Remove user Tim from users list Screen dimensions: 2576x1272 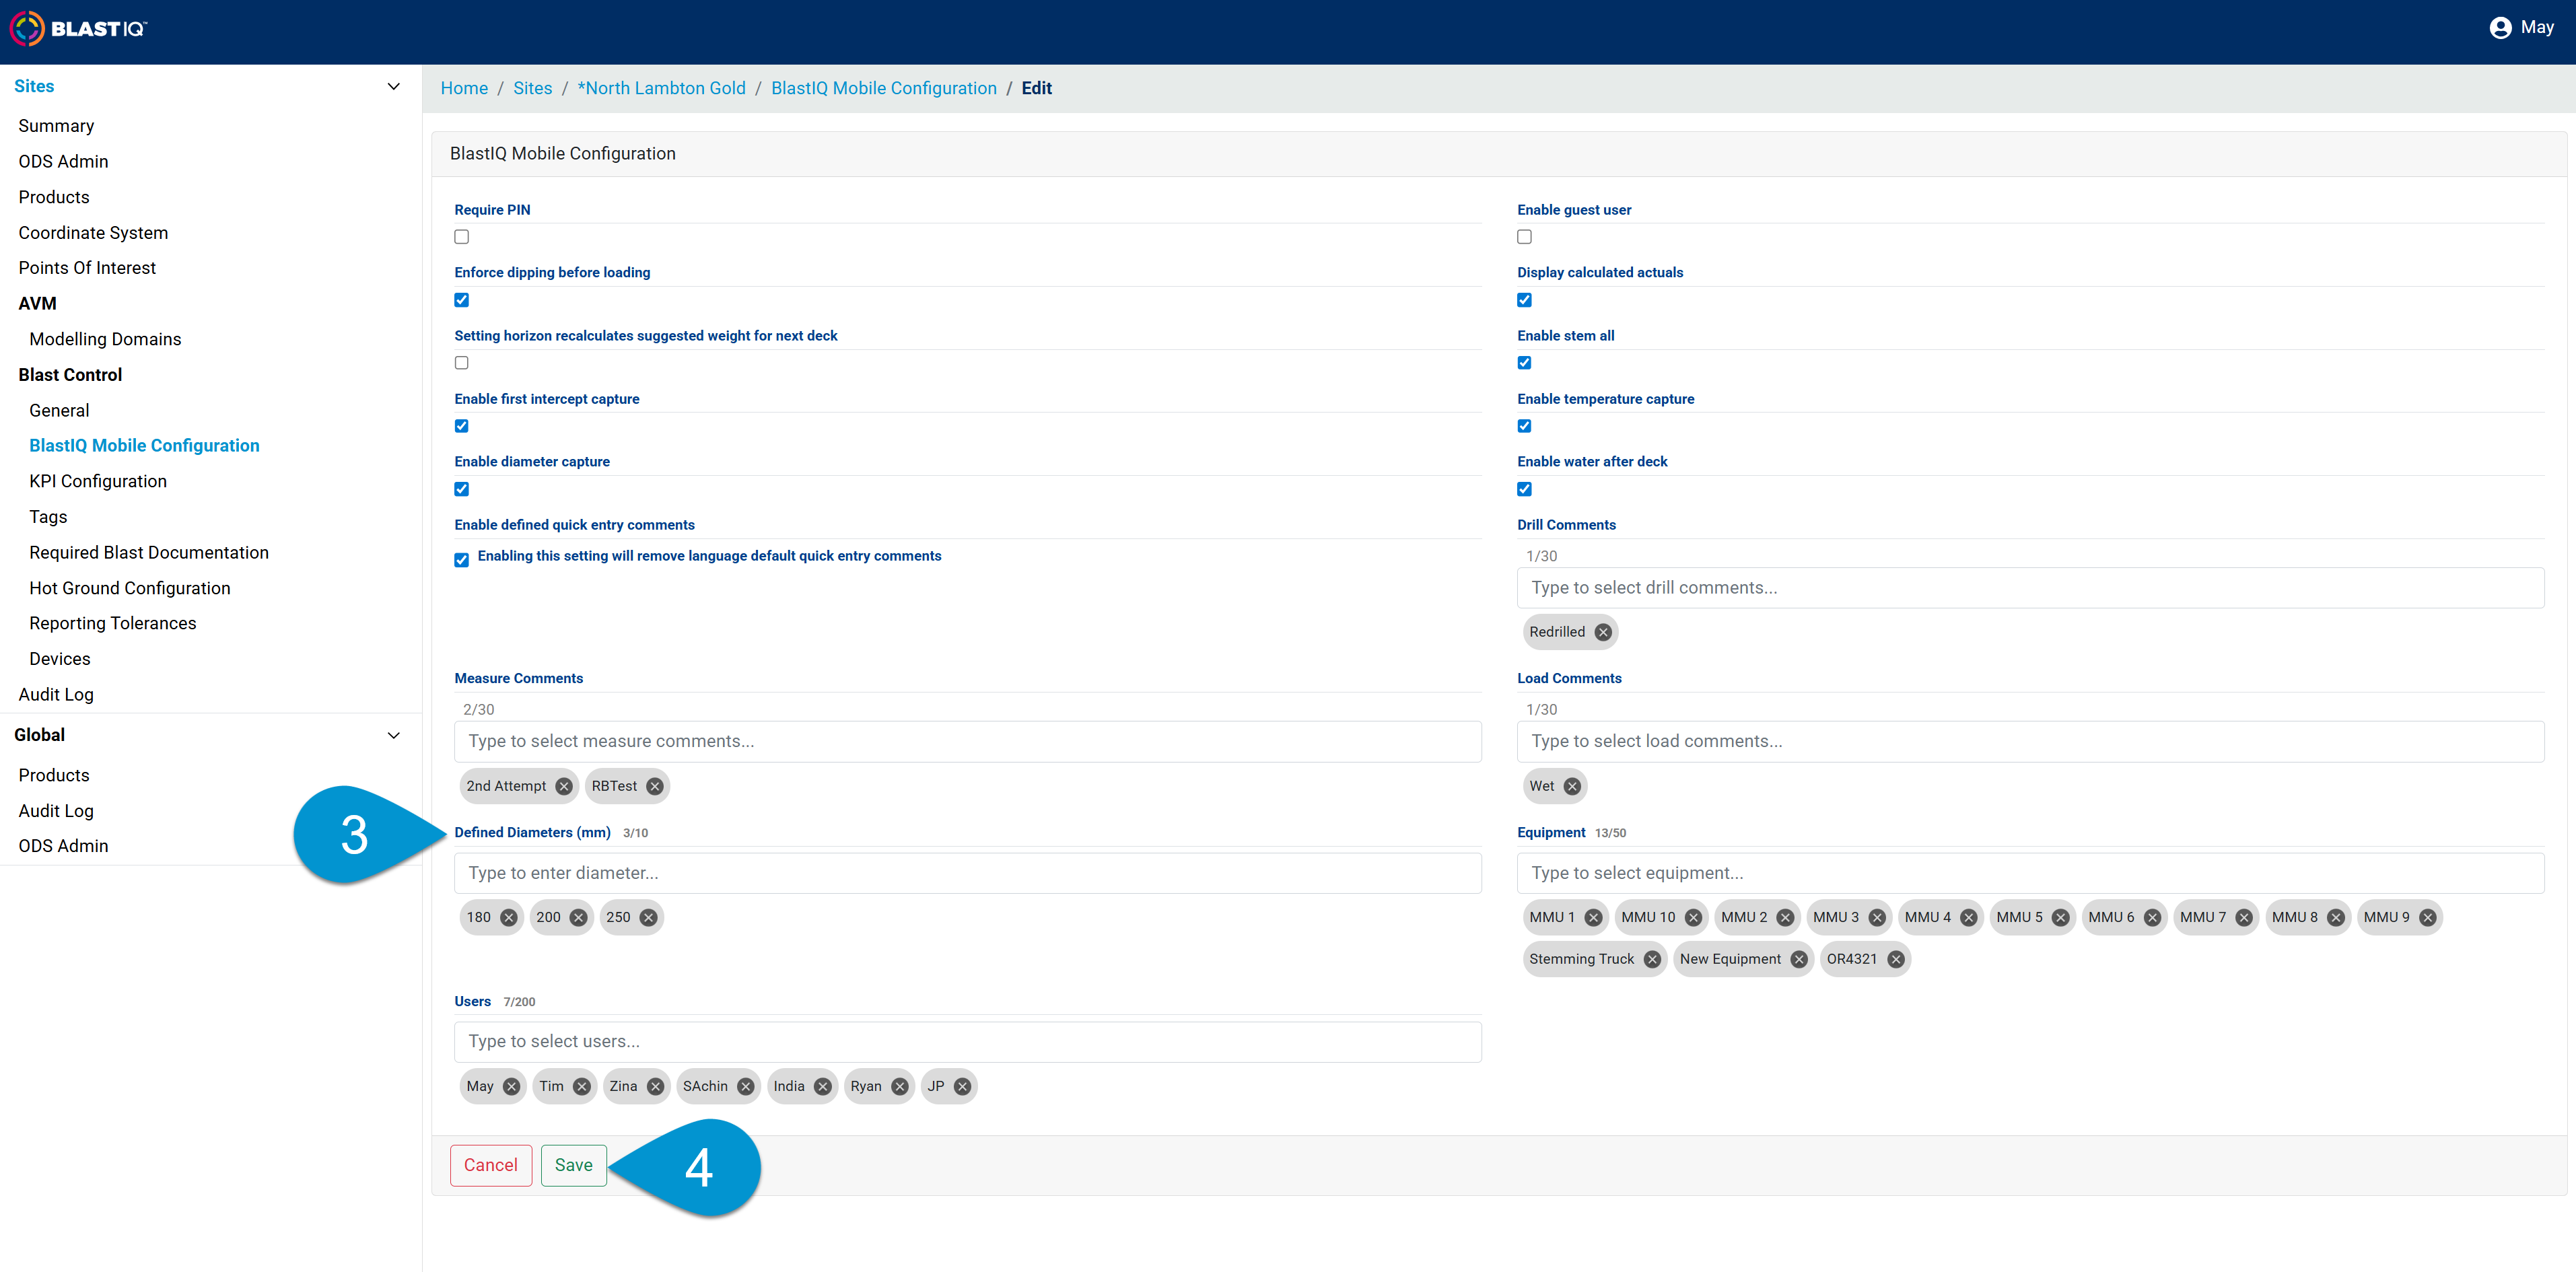[x=582, y=1086]
